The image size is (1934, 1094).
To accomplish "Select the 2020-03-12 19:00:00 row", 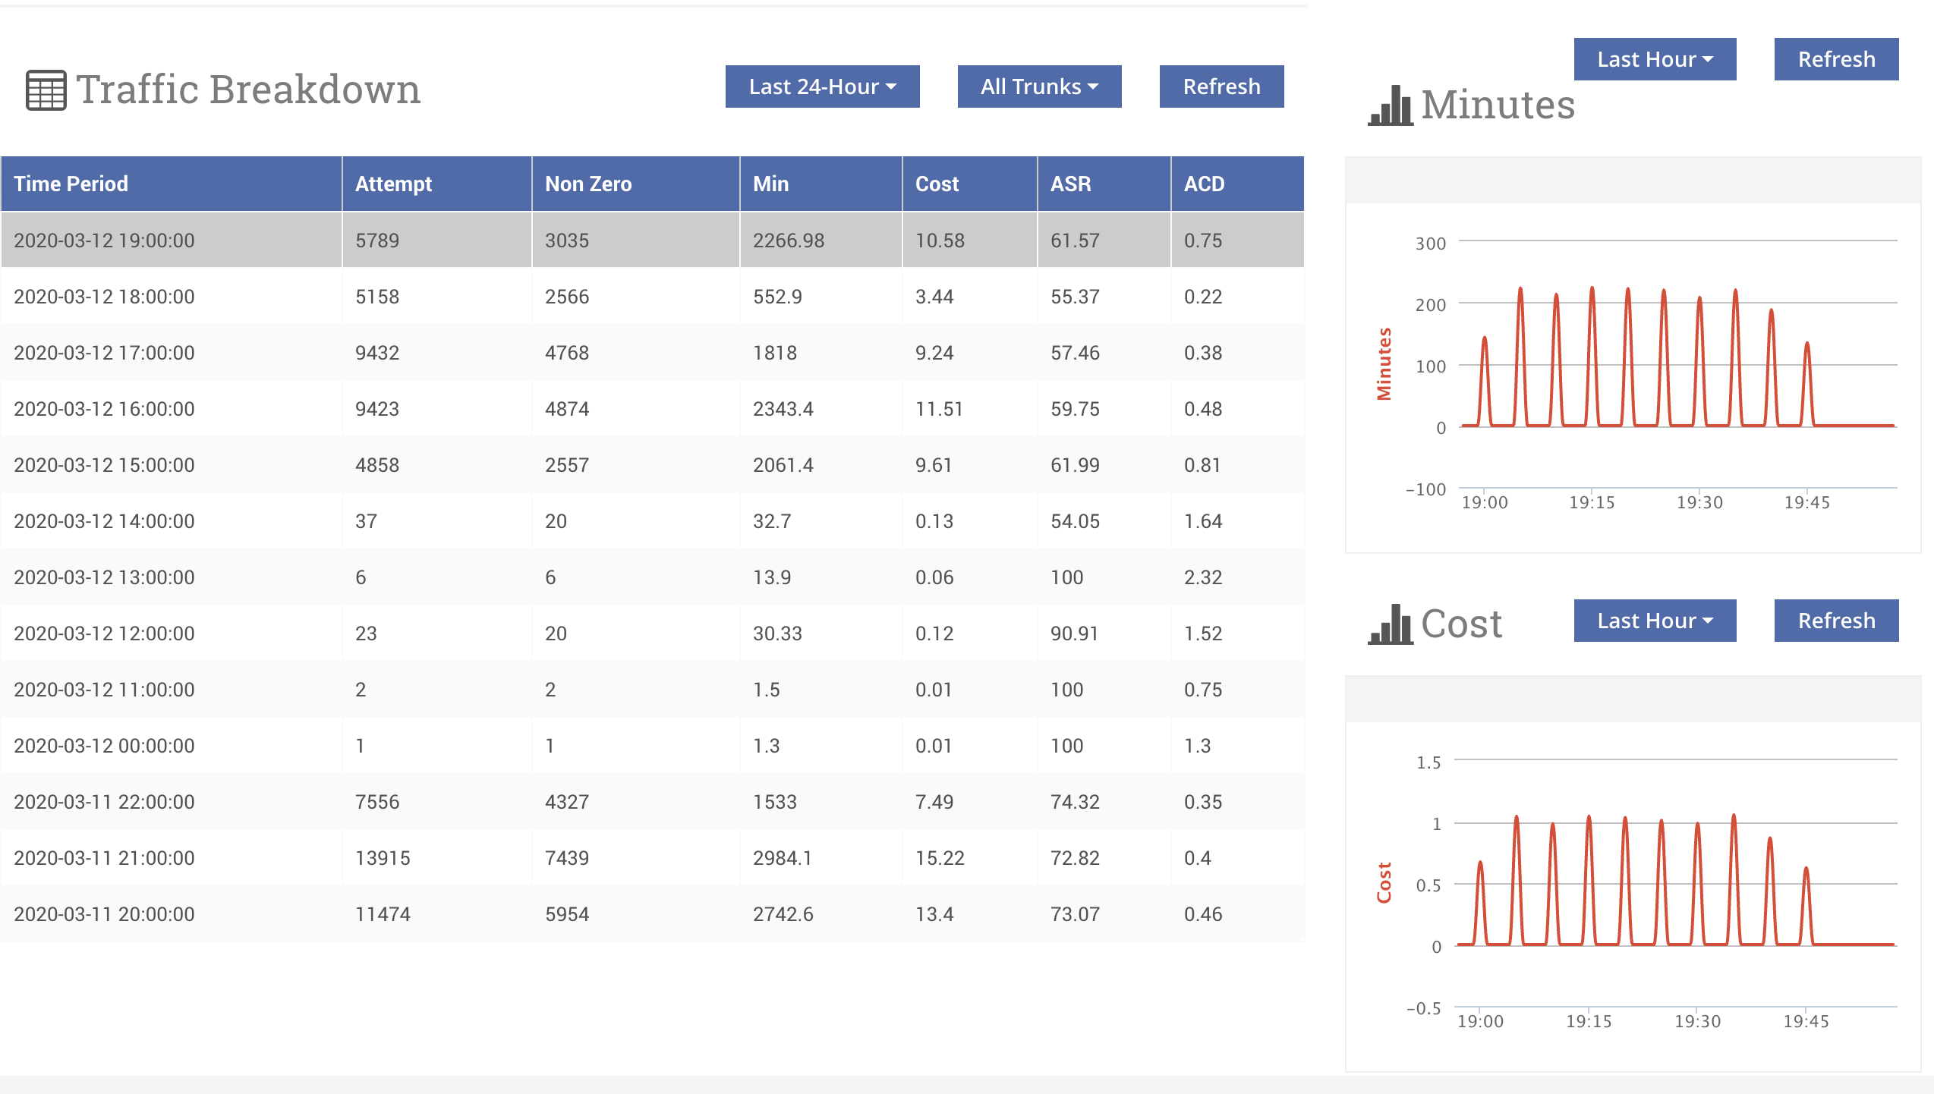I will point(104,240).
